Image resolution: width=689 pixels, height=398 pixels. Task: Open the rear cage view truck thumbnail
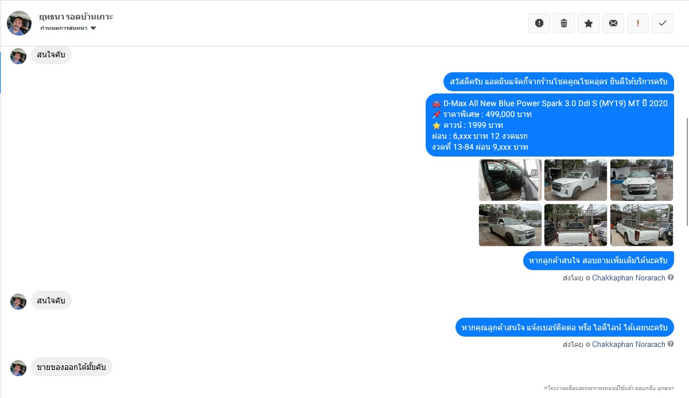pyautogui.click(x=575, y=225)
